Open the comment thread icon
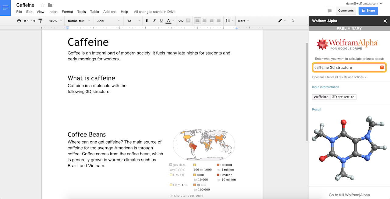 point(329,11)
